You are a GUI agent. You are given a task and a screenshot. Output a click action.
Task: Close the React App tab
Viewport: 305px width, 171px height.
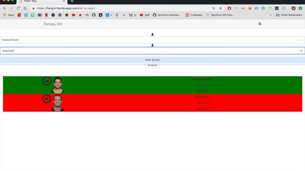pyautogui.click(x=64, y=1)
